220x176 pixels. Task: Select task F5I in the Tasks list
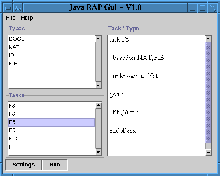(52, 130)
